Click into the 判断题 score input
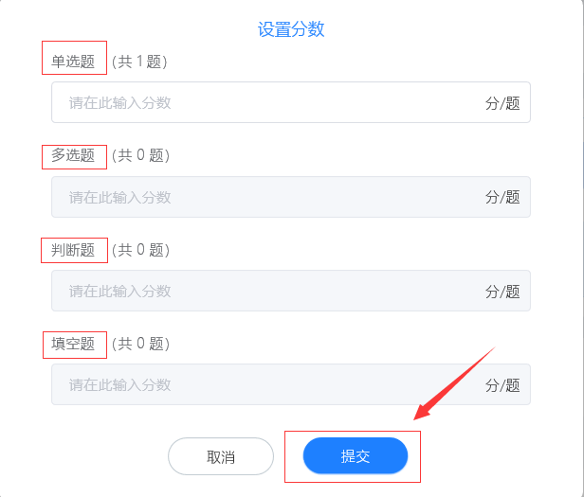Viewport: 584px width, 497px height. point(265,291)
